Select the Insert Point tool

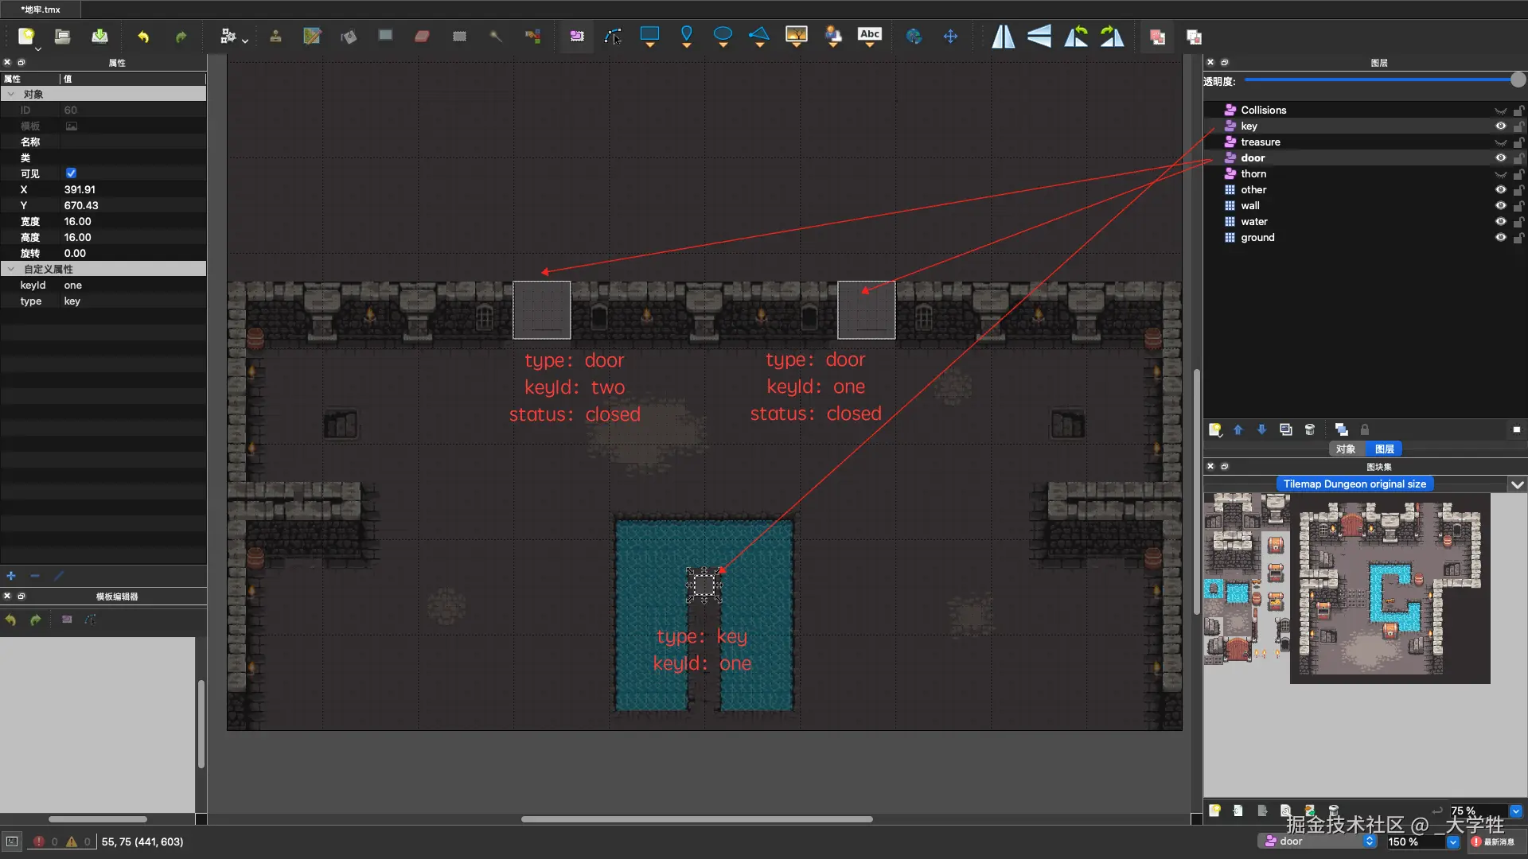(x=686, y=34)
